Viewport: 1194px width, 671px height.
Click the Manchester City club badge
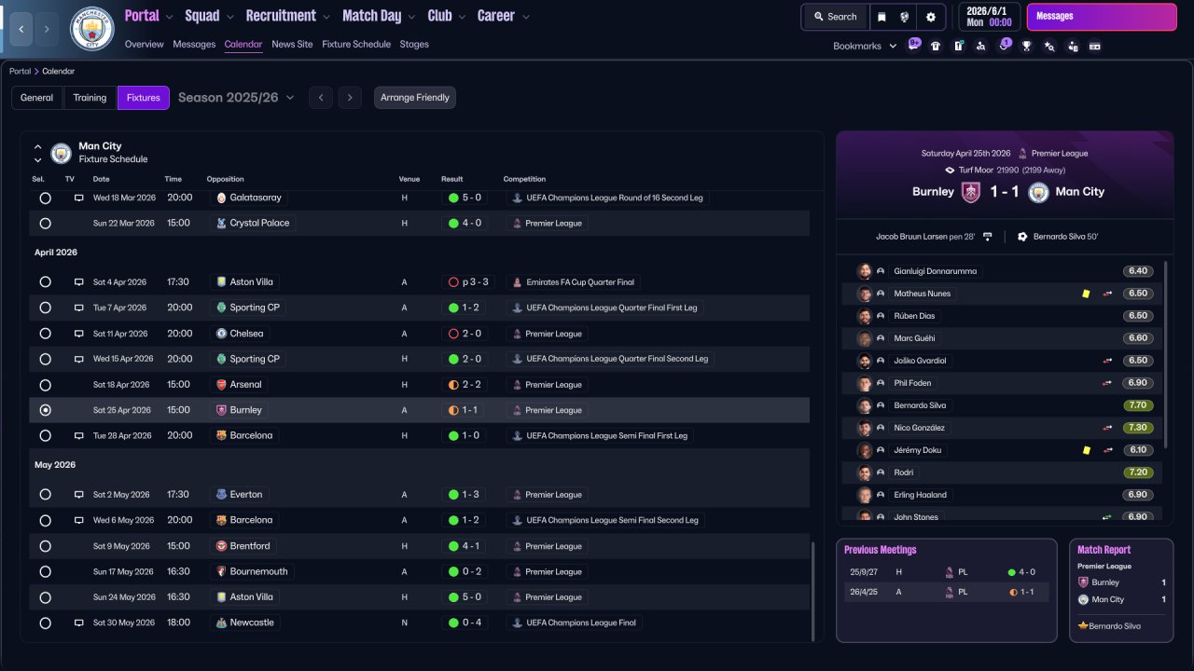pos(92,29)
